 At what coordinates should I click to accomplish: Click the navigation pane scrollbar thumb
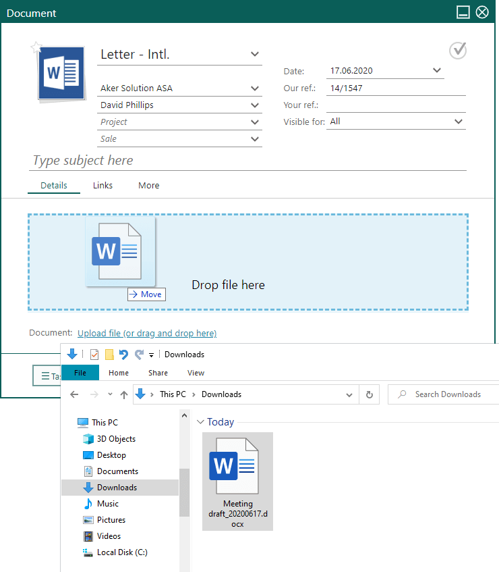click(x=184, y=492)
